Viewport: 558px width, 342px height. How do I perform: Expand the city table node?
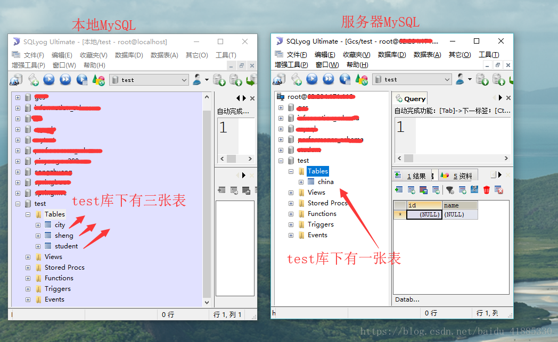tap(38, 226)
